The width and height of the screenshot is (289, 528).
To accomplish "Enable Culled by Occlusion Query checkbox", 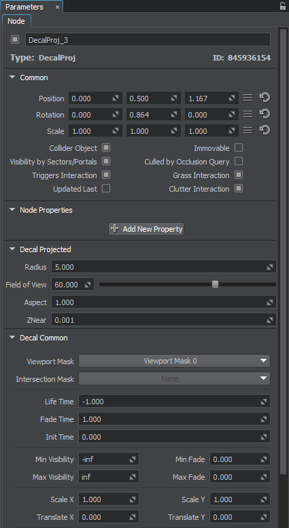I will (239, 161).
